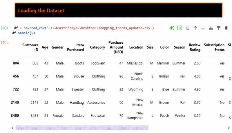Insert a new cell below
The width and height of the screenshot is (232, 133).
coord(219,28)
